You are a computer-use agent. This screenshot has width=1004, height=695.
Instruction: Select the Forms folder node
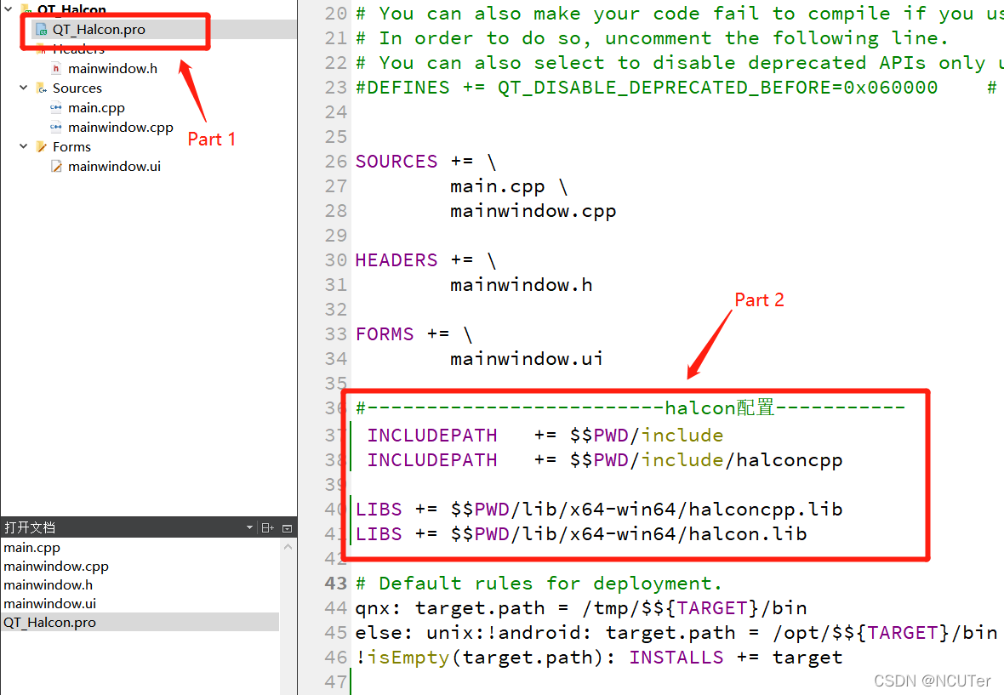click(x=71, y=146)
